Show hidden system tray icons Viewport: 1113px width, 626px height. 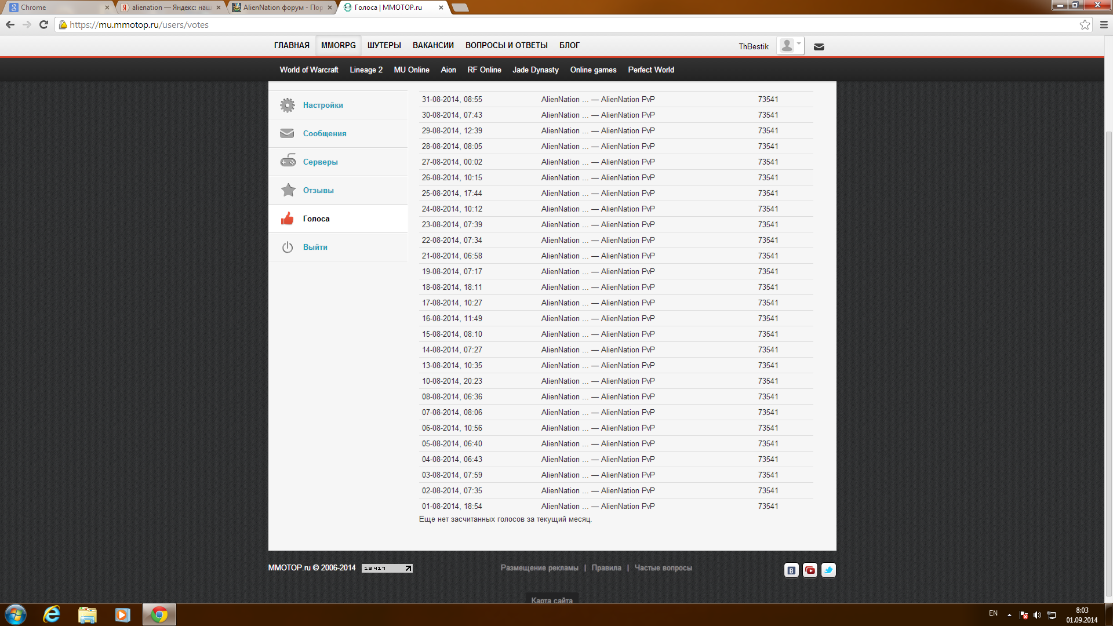[x=1009, y=615]
